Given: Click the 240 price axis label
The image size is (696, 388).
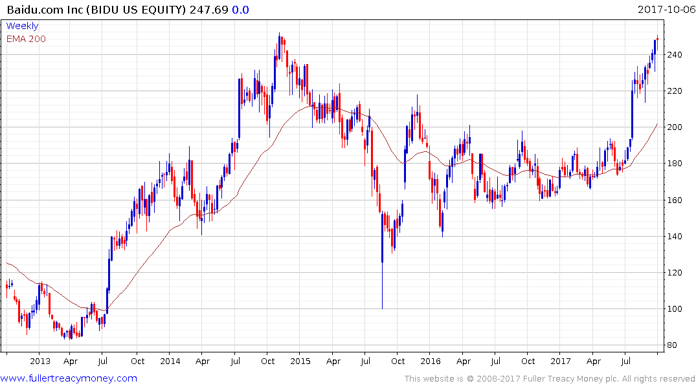Looking at the screenshot, I should click(x=674, y=55).
